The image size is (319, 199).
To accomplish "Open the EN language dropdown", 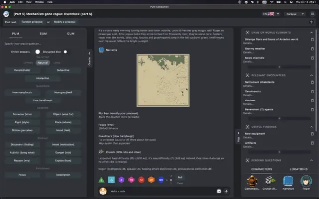I will (271, 14).
